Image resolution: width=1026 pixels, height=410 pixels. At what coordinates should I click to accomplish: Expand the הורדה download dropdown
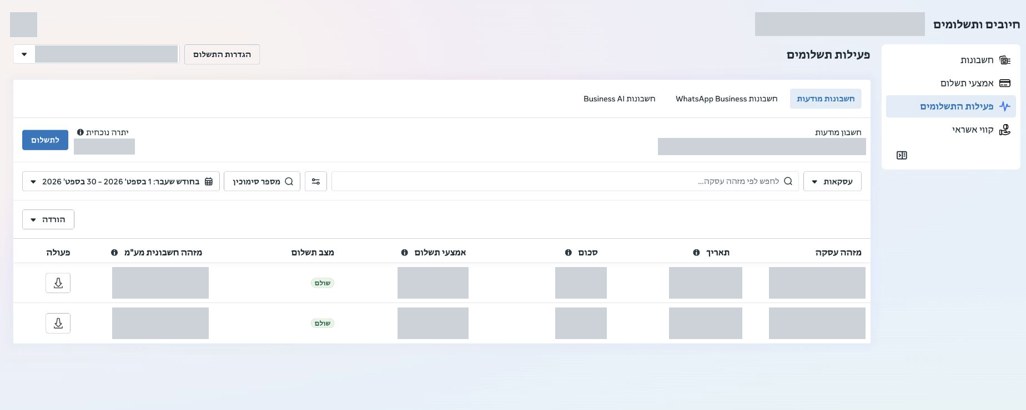coord(48,219)
